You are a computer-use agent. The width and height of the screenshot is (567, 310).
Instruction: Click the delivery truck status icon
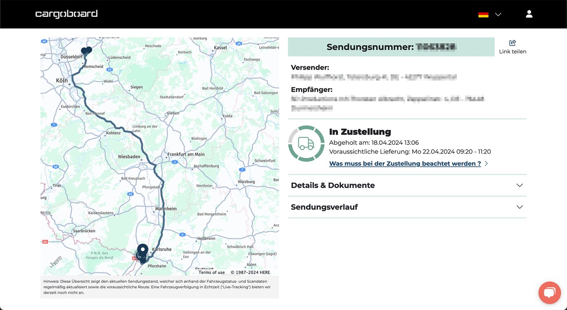point(306,143)
